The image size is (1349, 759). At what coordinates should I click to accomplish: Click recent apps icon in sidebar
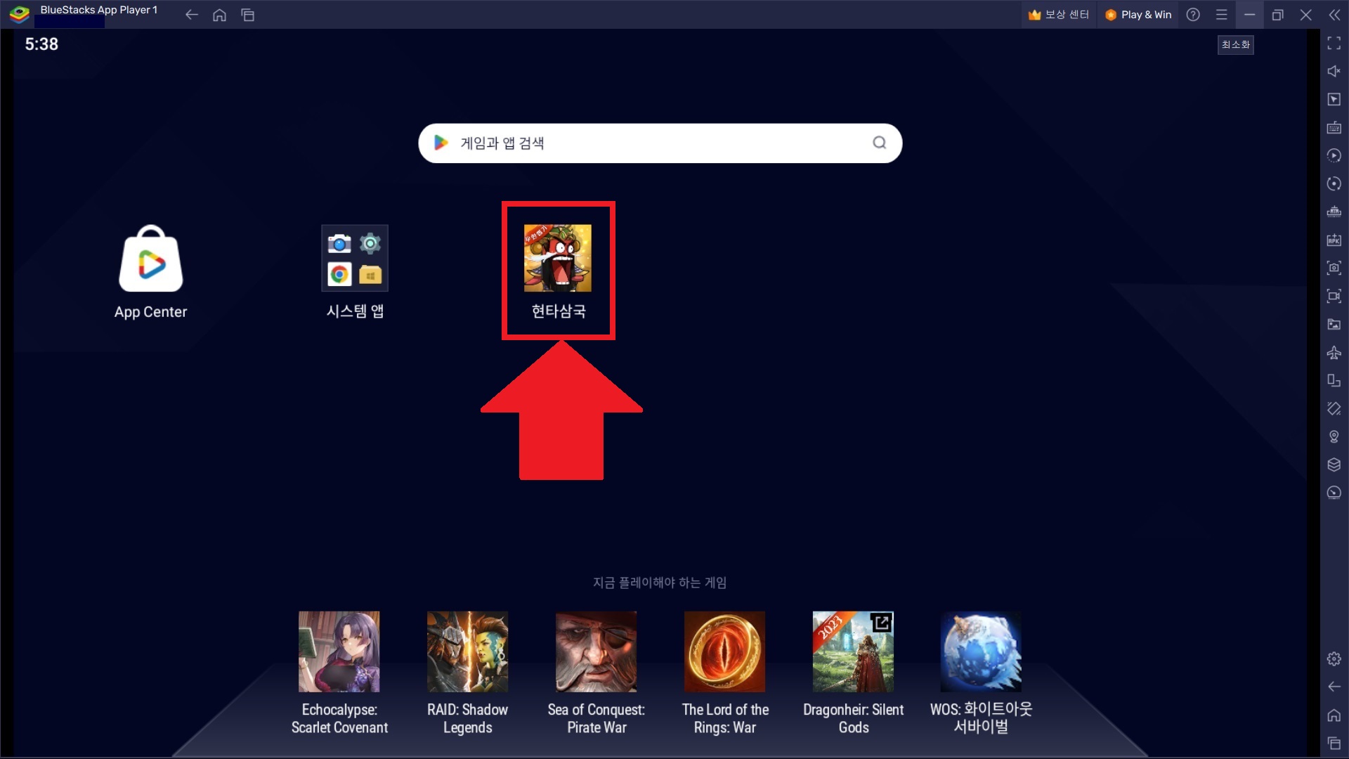pos(1334,744)
